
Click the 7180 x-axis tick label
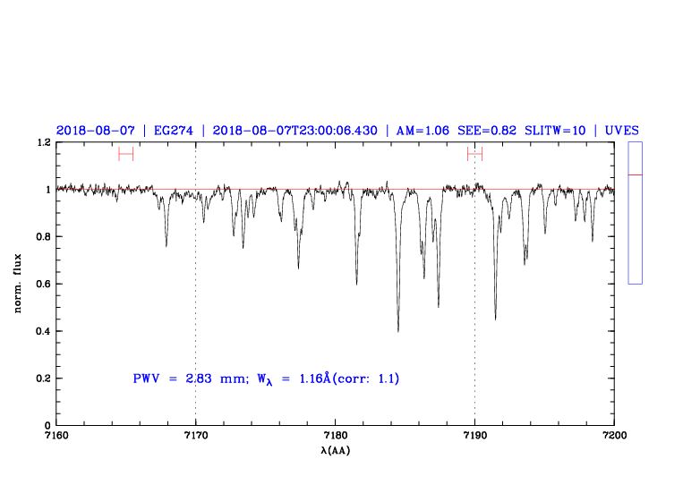(335, 436)
